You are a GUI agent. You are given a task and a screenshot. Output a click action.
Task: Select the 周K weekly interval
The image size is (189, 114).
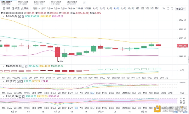[x=157, y=8]
